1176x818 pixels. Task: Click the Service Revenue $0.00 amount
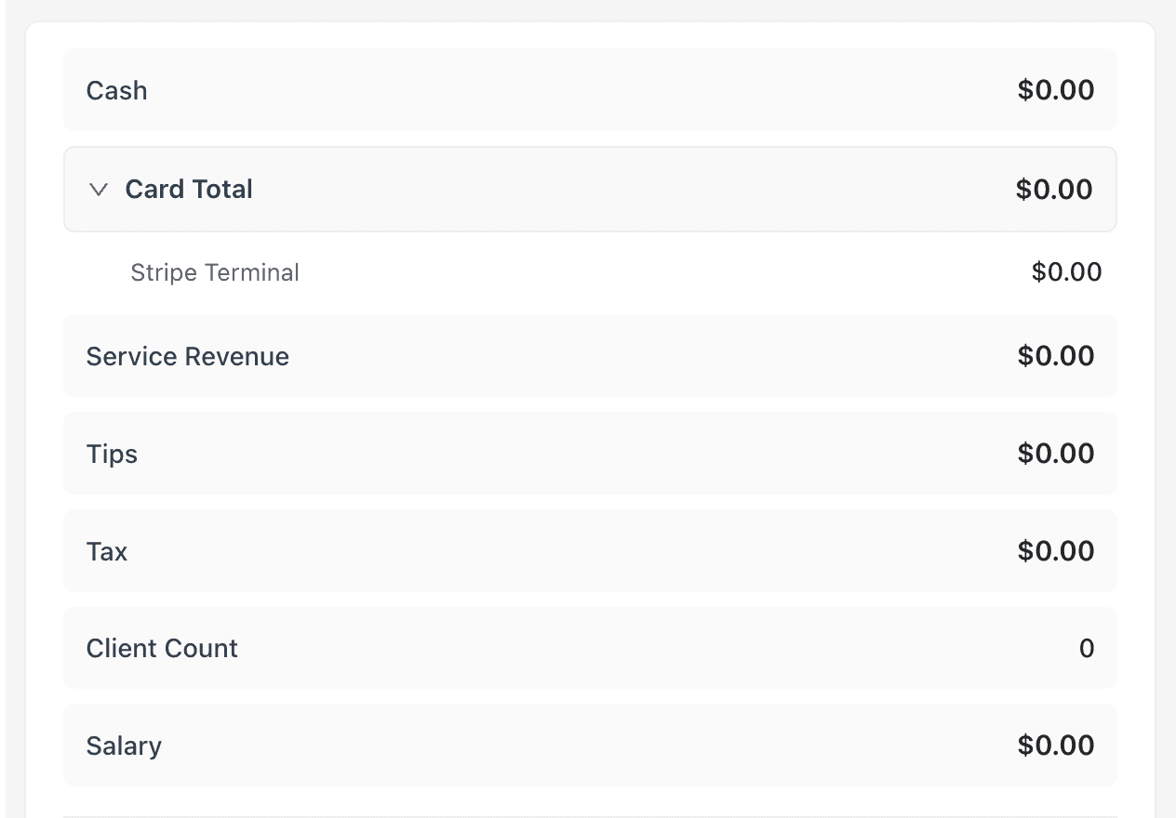[1056, 356]
